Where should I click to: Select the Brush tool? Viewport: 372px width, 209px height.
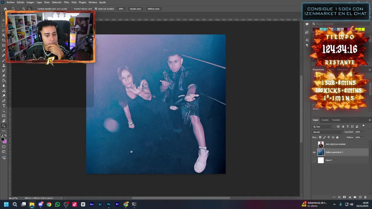tap(4, 60)
